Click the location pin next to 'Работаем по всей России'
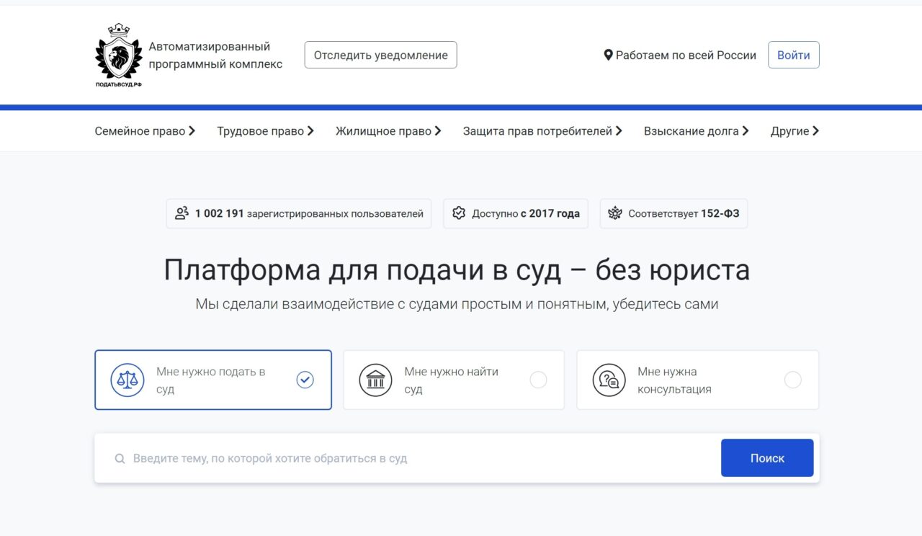This screenshot has height=536, width=922. pos(608,54)
